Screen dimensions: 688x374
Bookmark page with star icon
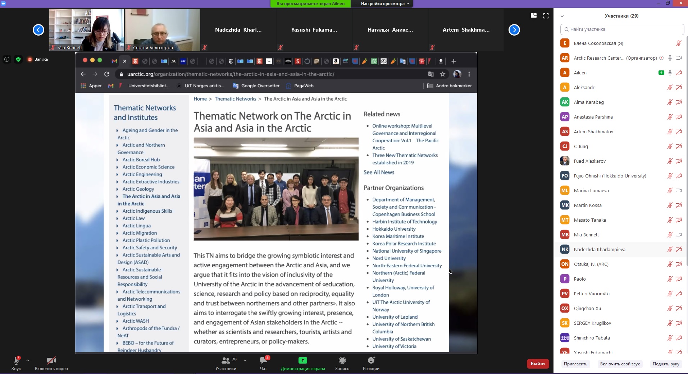443,74
